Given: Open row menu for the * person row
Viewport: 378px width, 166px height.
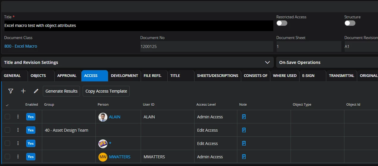Looking at the screenshot, I should click(x=18, y=144).
